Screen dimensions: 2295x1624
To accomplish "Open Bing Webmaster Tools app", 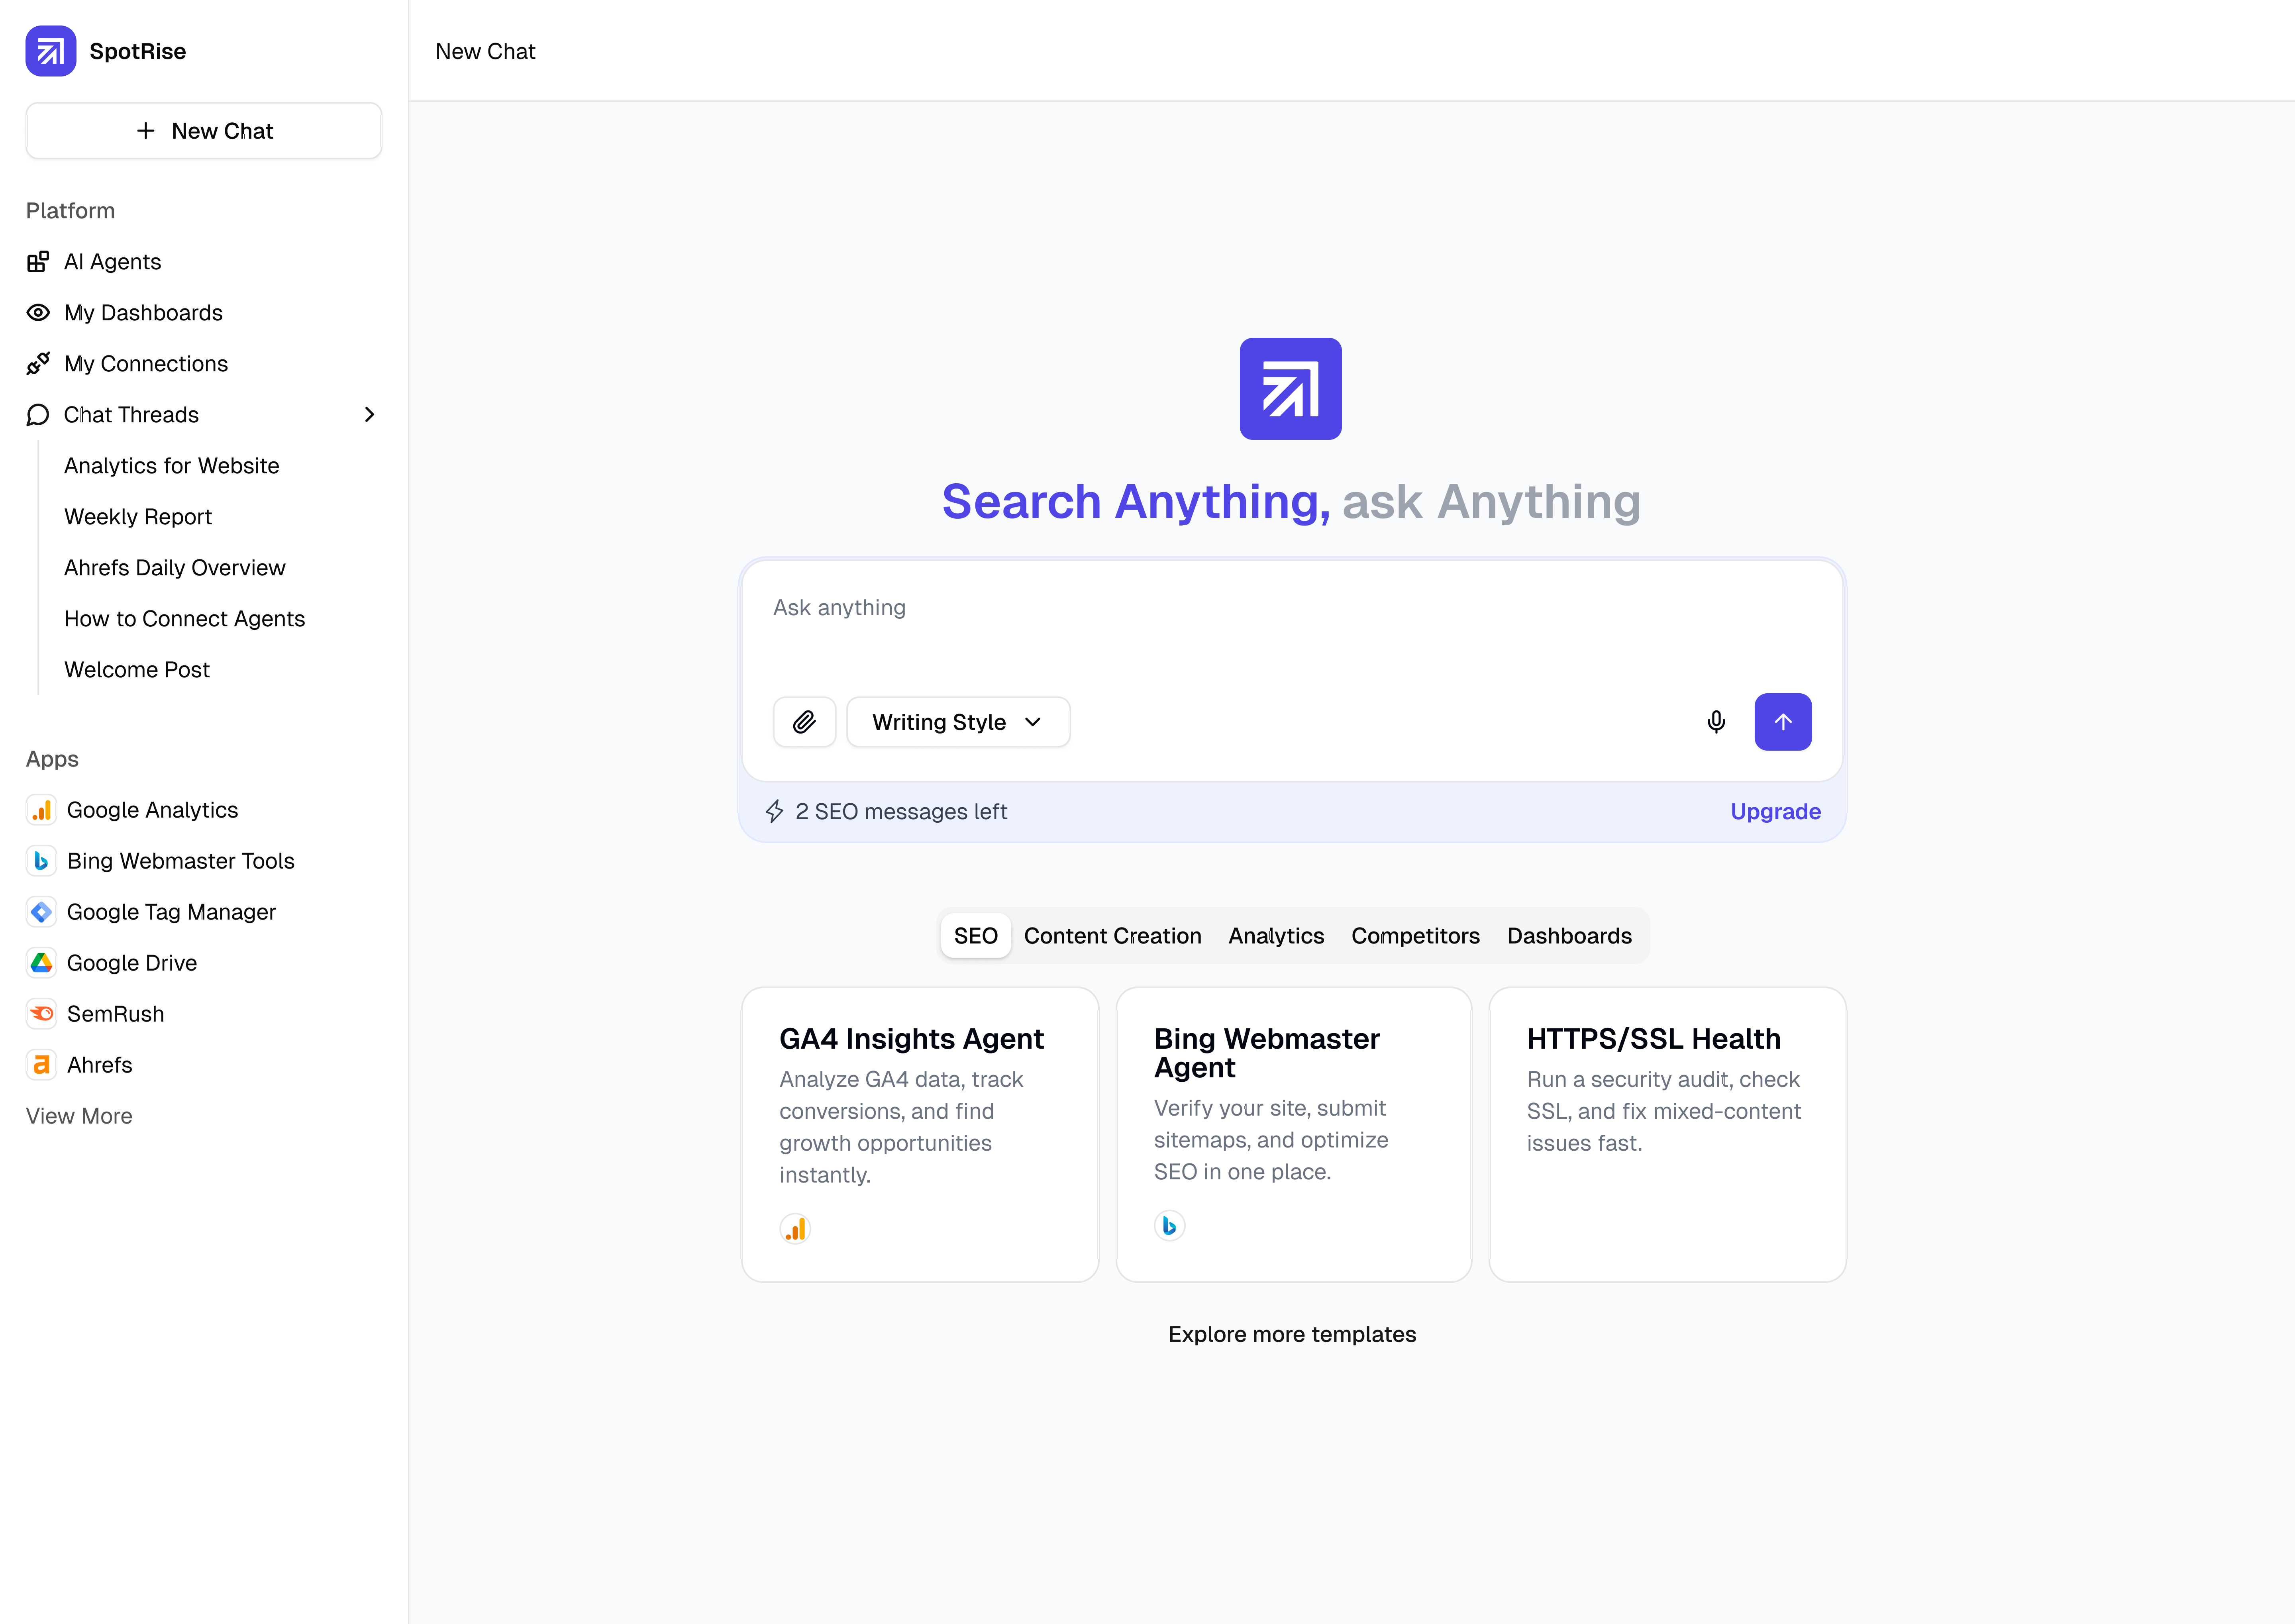I will tap(180, 861).
